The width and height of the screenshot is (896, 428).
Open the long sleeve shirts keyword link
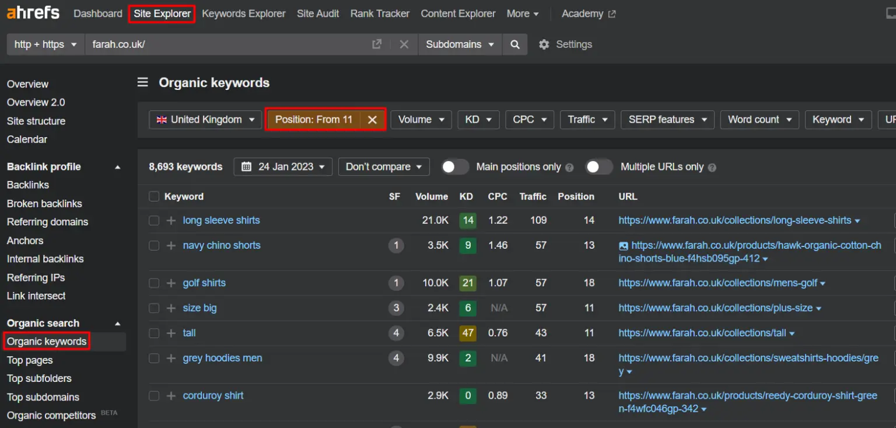pos(222,221)
